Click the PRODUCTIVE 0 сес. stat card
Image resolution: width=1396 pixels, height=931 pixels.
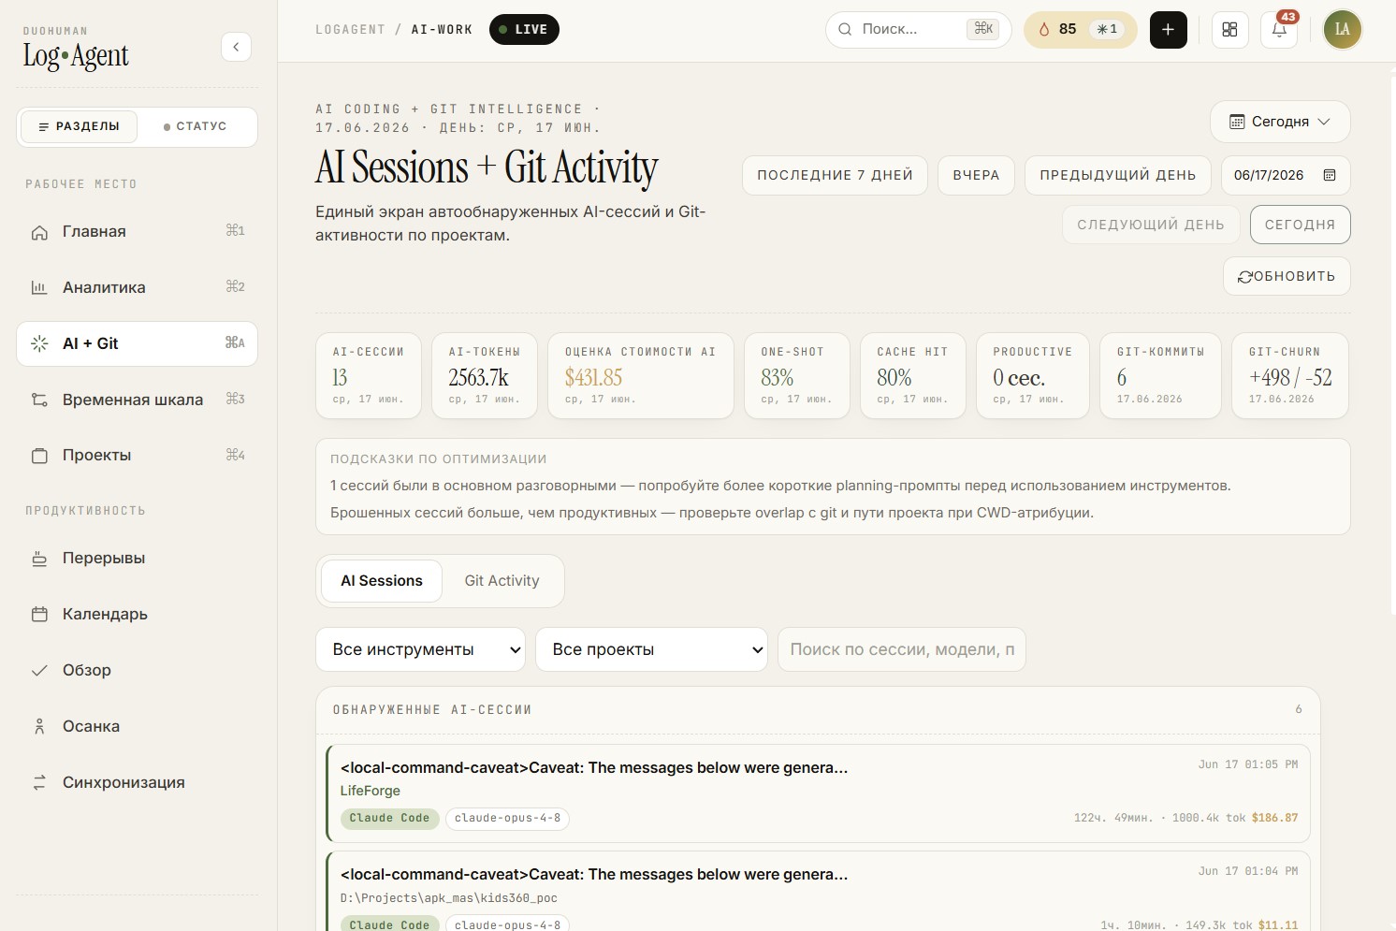1033,375
